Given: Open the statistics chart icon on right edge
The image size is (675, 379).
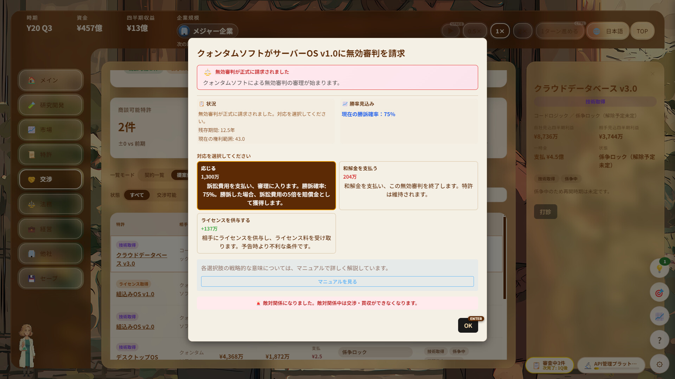Looking at the screenshot, I should 659,316.
